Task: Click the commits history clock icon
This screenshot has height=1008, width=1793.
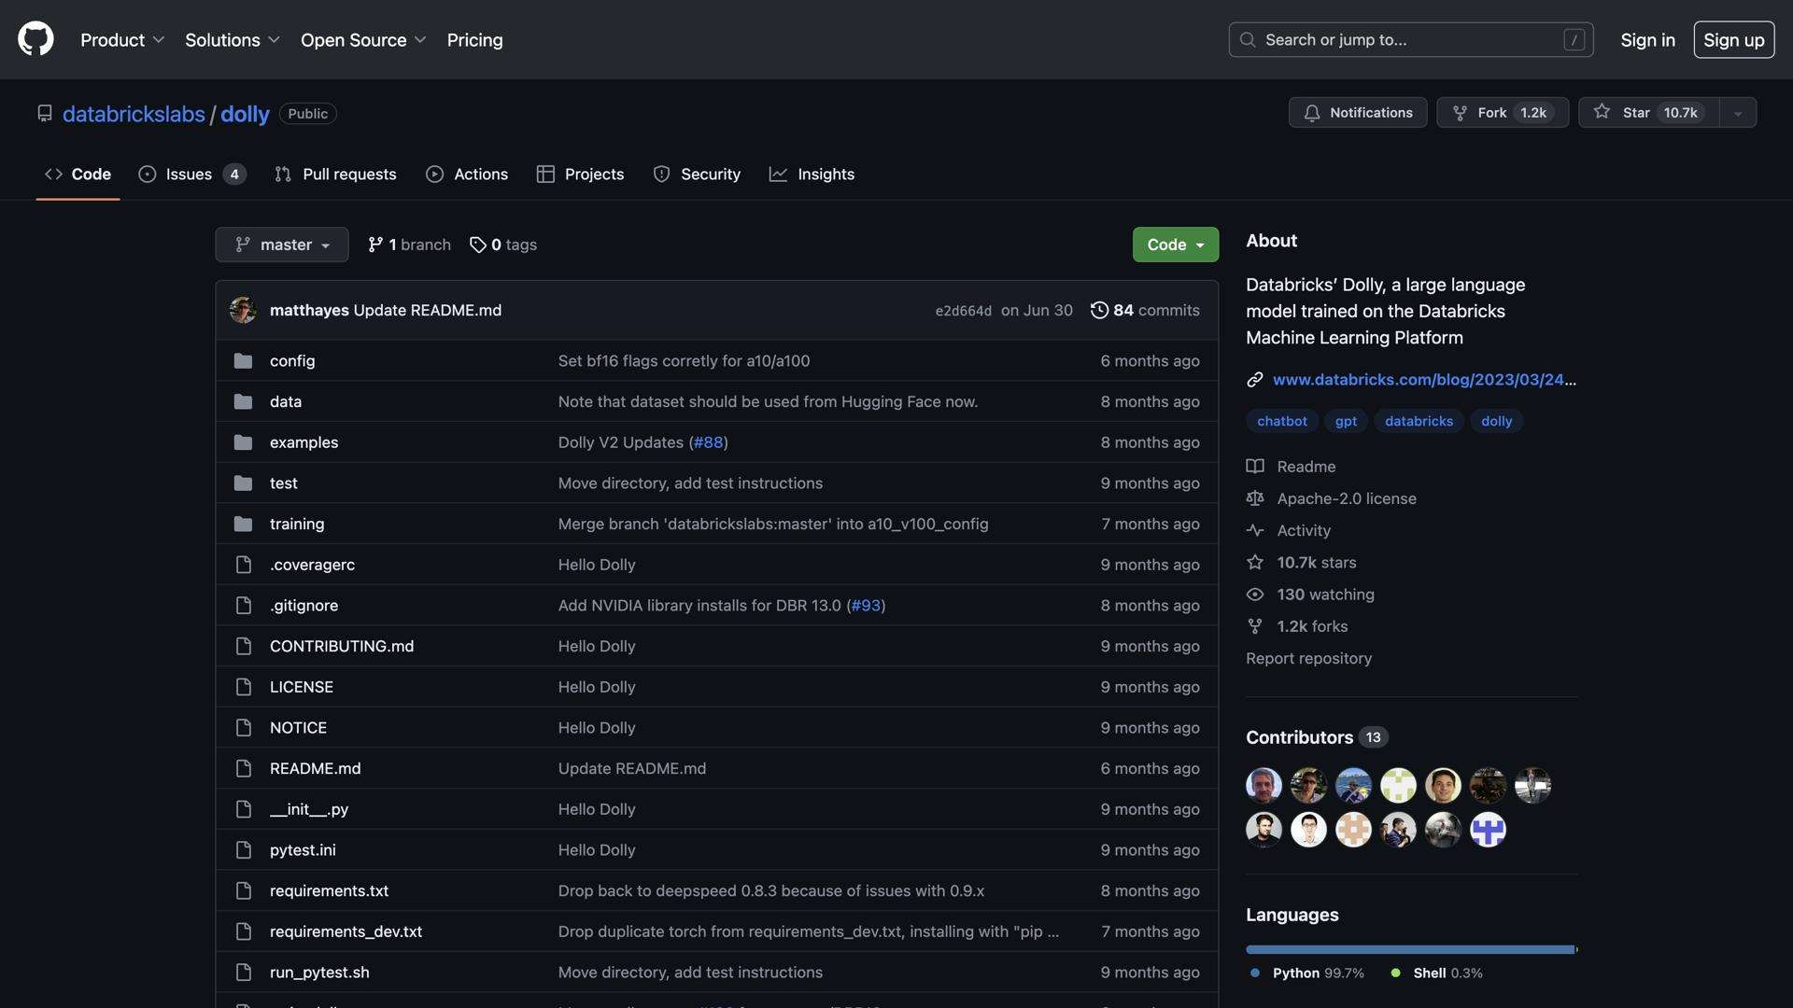Action: pos(1099,310)
